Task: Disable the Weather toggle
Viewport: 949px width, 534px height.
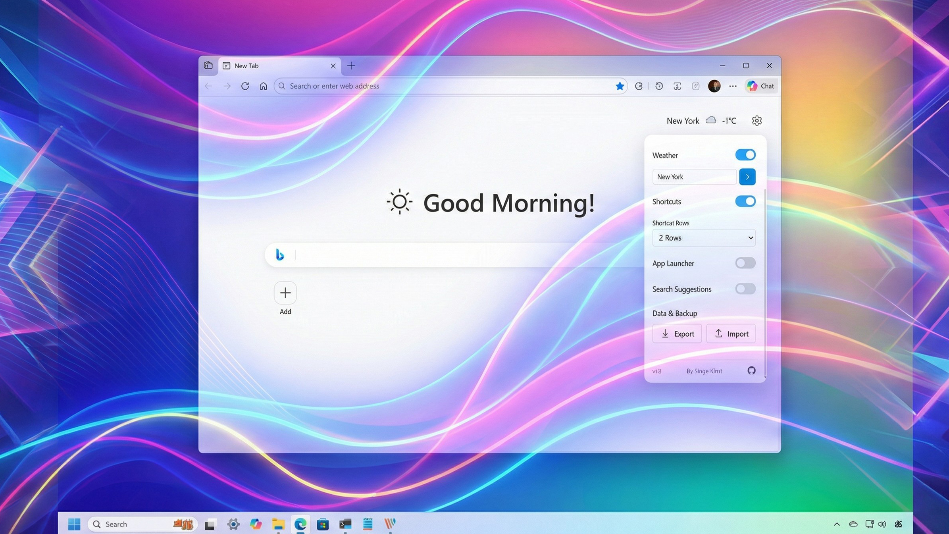Action: (x=745, y=155)
